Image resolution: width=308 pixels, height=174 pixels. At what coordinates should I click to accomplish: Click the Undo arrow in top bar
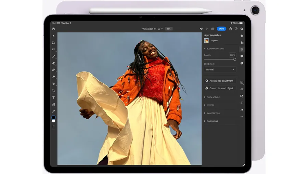(x=201, y=29)
